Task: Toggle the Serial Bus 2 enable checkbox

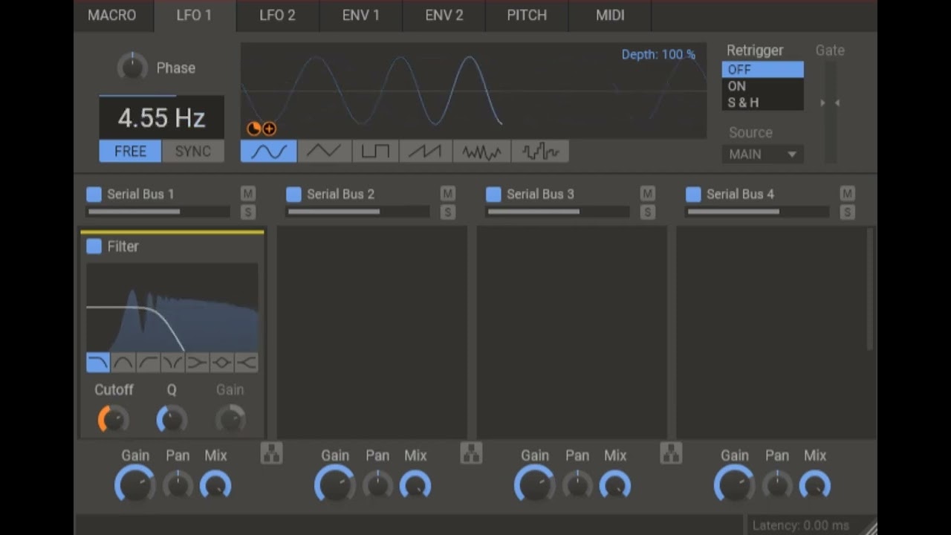Action: coord(293,194)
